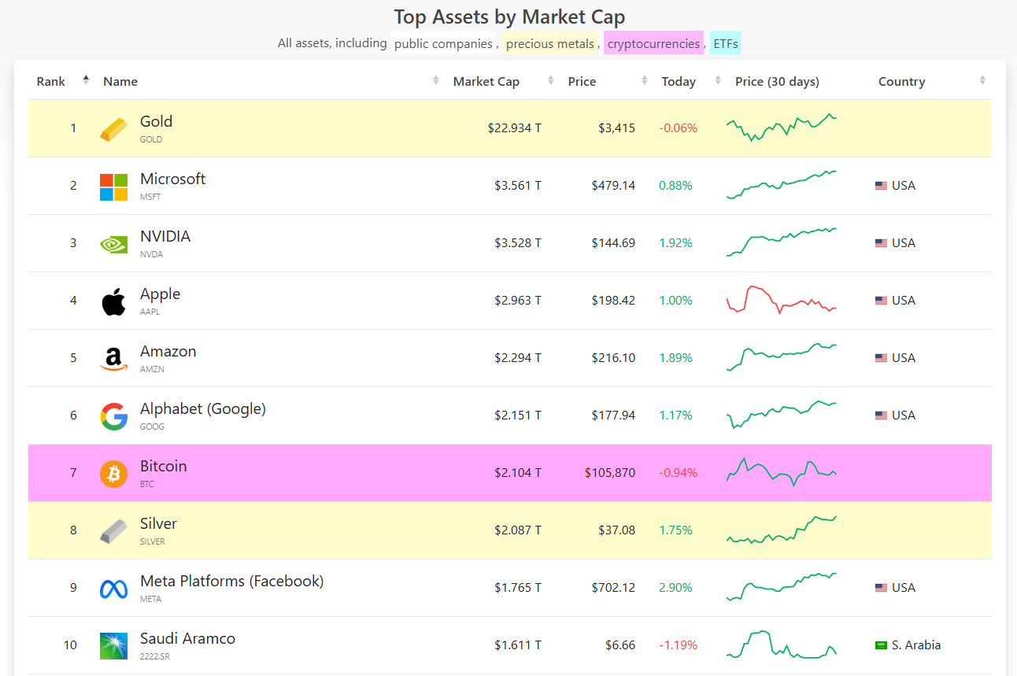Click the USA flag in Amazon row
This screenshot has width=1017, height=676.
[881, 358]
